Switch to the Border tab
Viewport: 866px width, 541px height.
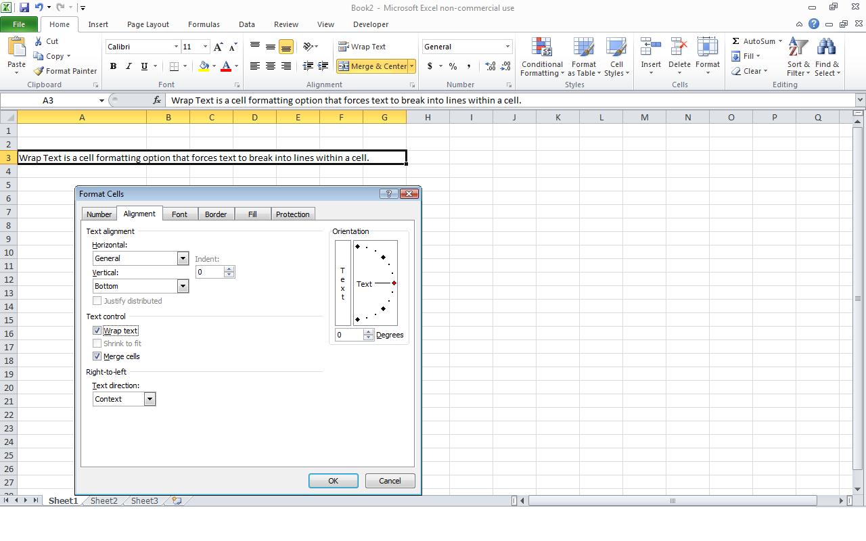coord(216,214)
